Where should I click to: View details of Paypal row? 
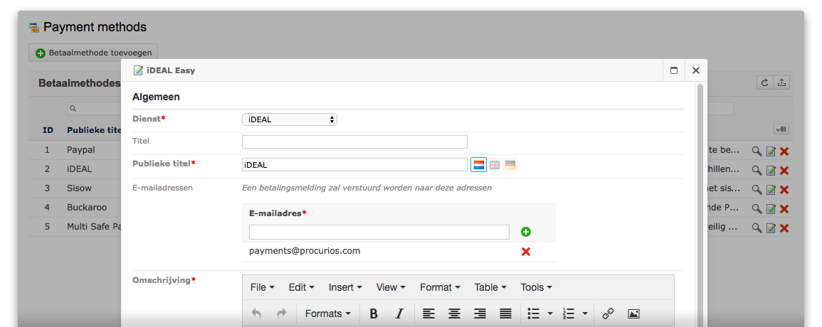click(x=757, y=151)
